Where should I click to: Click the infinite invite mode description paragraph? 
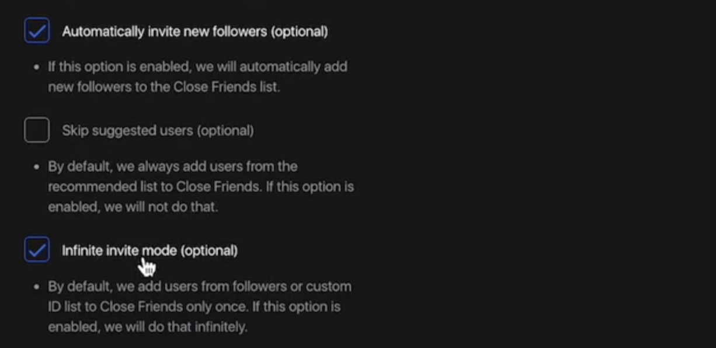[199, 306]
